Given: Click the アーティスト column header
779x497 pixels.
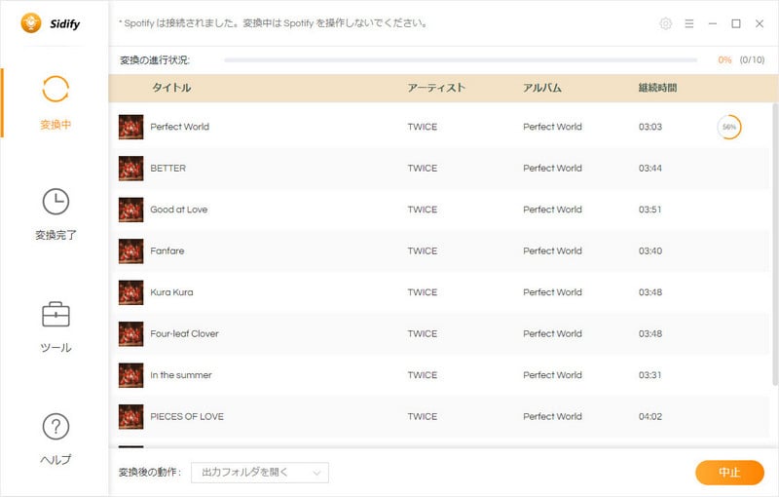Looking at the screenshot, I should point(436,88).
